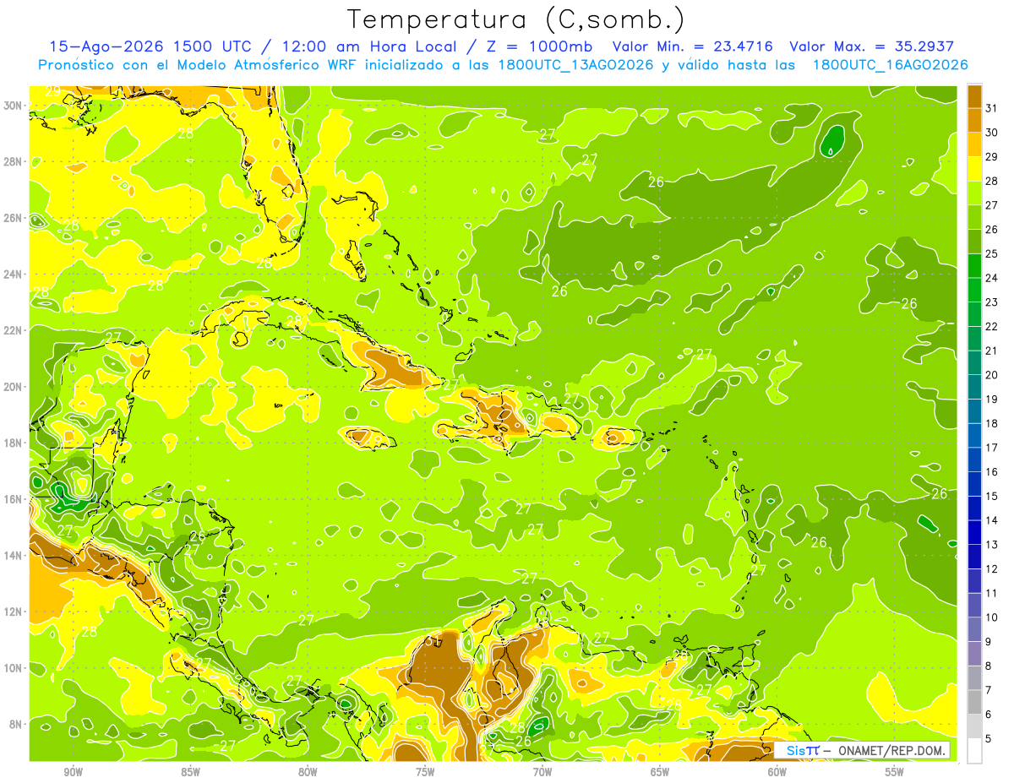Viewport: 1014px width, 783px height.
Task: Click longitude label "85W"
Action: (x=190, y=773)
